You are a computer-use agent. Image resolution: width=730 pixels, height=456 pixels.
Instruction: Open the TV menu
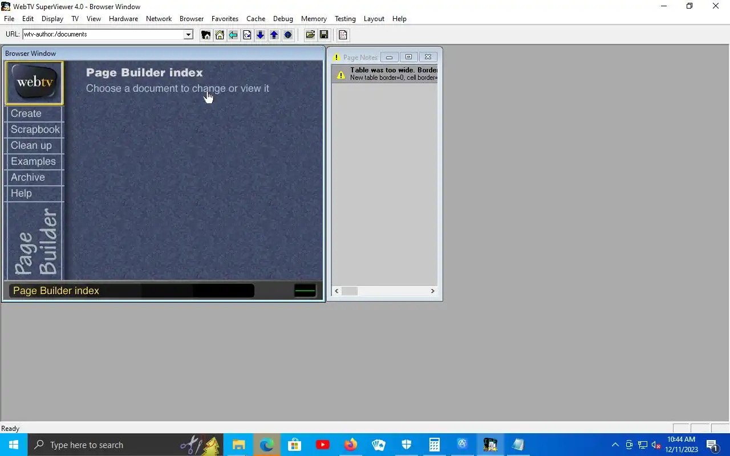click(75, 19)
